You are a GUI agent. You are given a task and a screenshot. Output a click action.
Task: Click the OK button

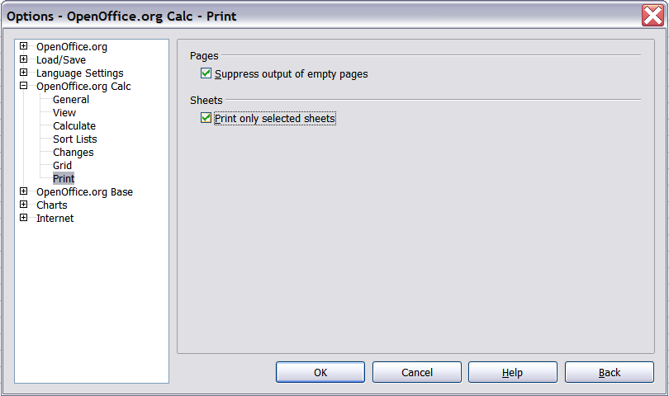tap(320, 373)
